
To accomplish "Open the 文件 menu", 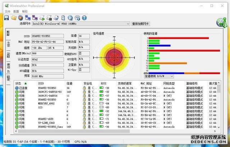I will pos(8,12).
